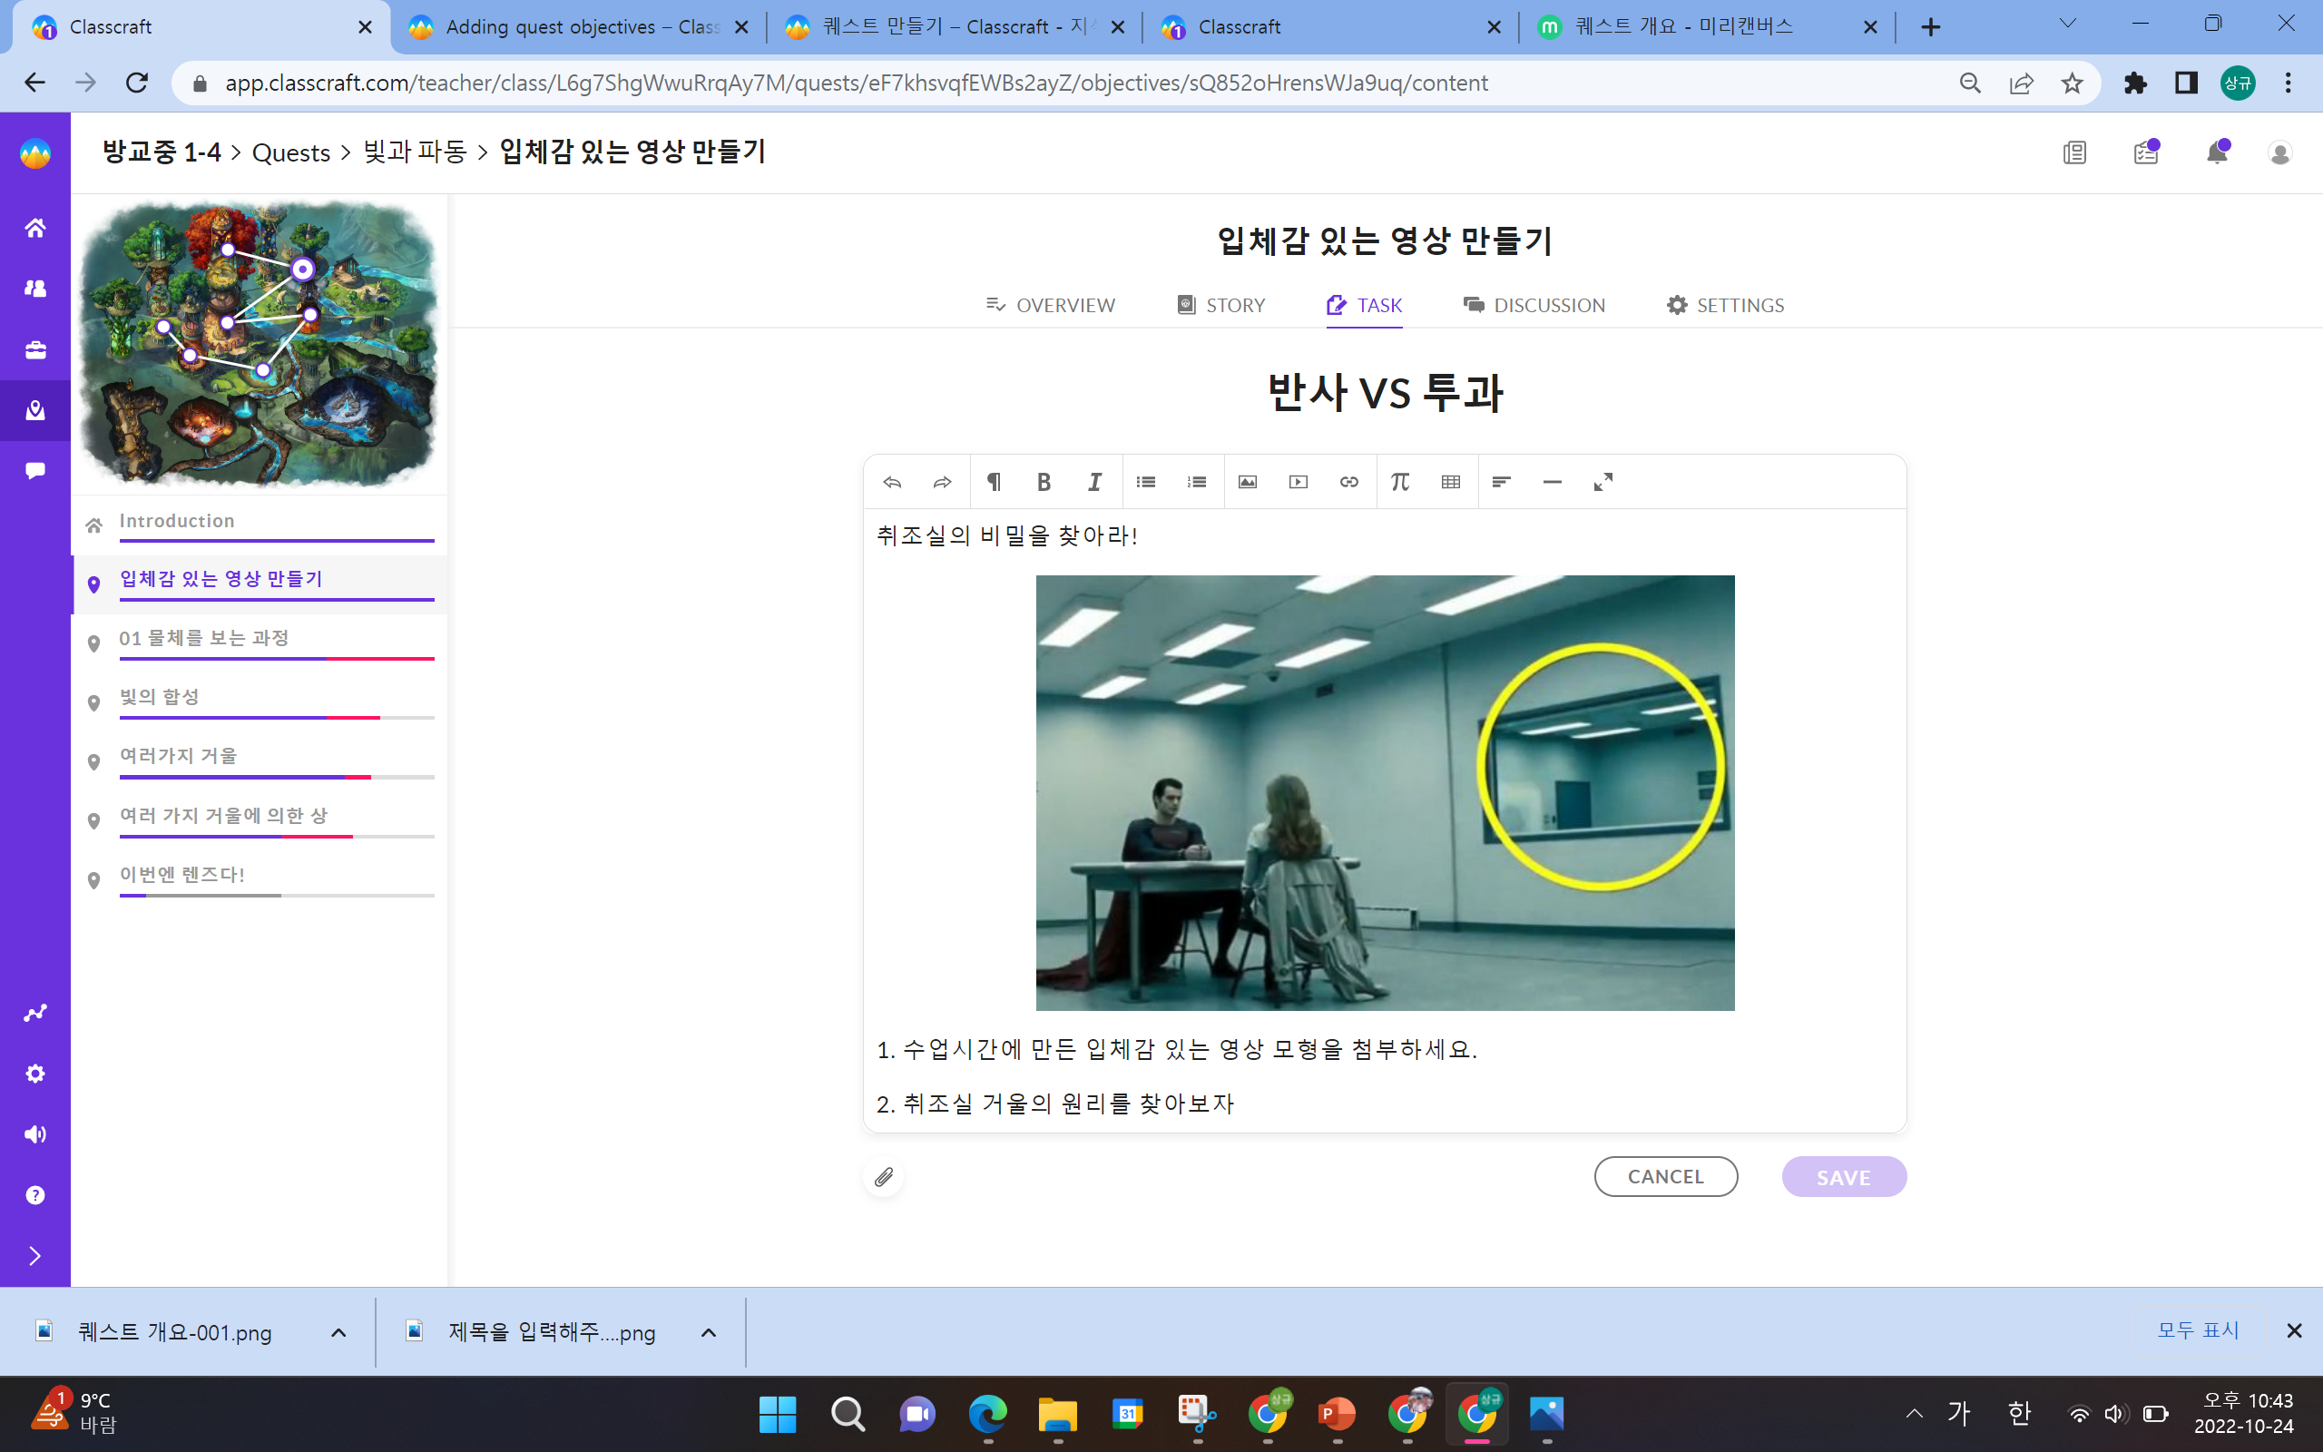
Task: Insert a math equation with pi icon
Action: 1400,482
